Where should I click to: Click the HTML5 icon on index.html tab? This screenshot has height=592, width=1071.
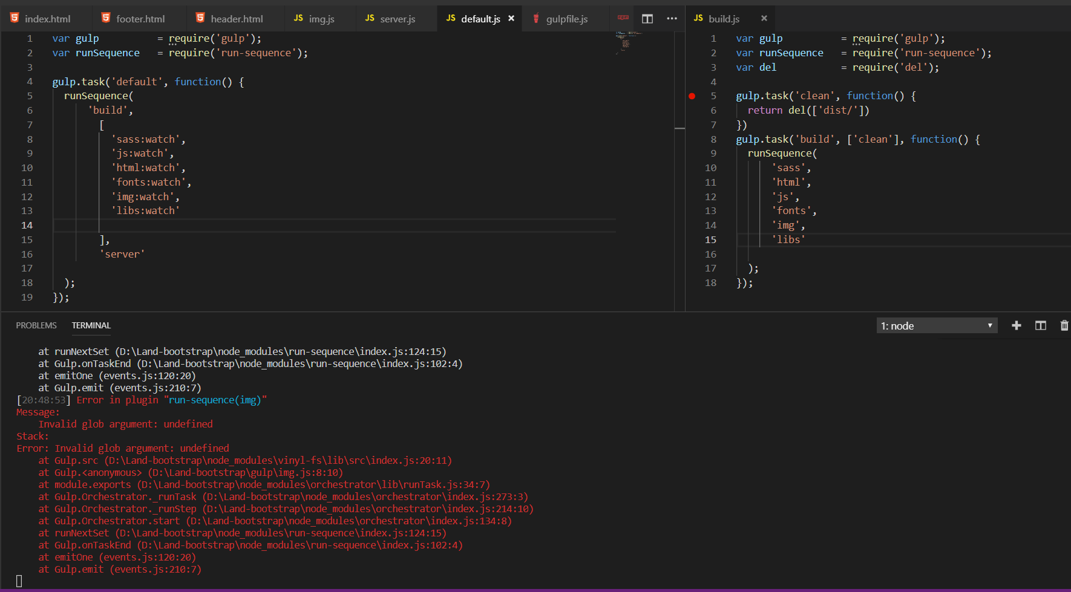pyautogui.click(x=15, y=18)
